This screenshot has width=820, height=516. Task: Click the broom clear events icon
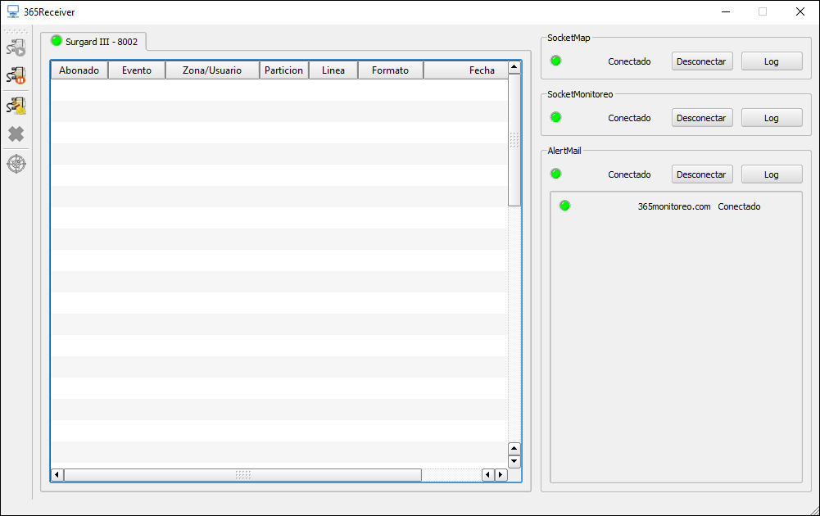pyautogui.click(x=16, y=106)
